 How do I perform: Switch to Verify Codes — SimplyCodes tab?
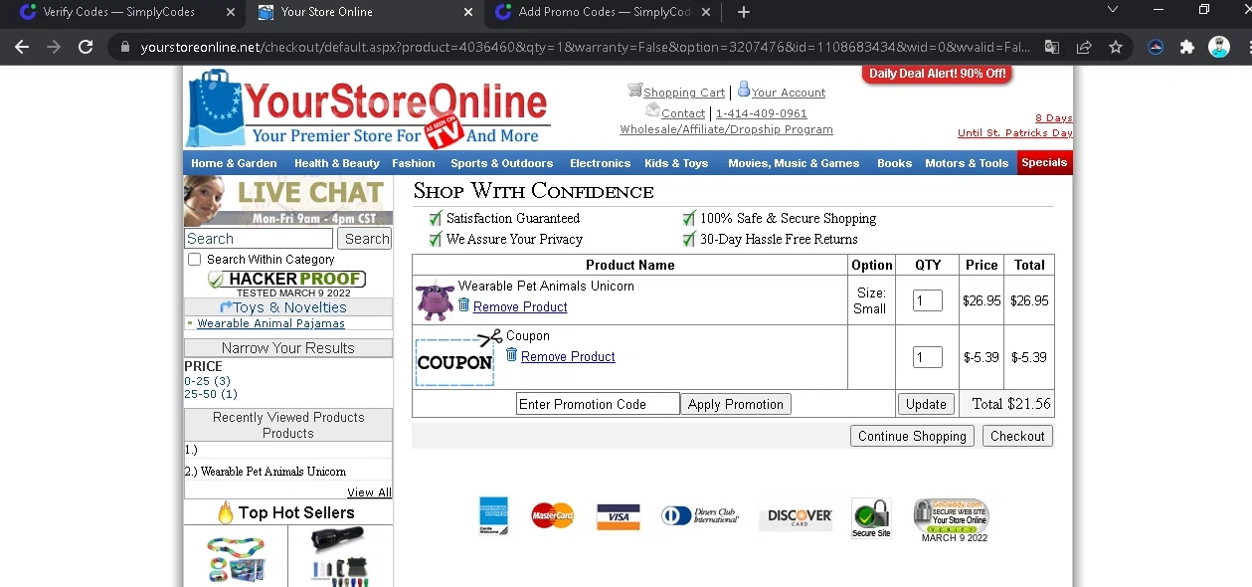coord(119,12)
